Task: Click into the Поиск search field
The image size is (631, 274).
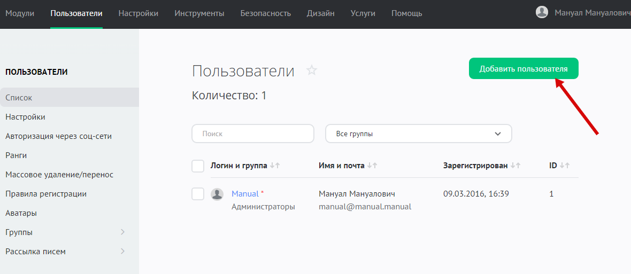Action: (253, 134)
